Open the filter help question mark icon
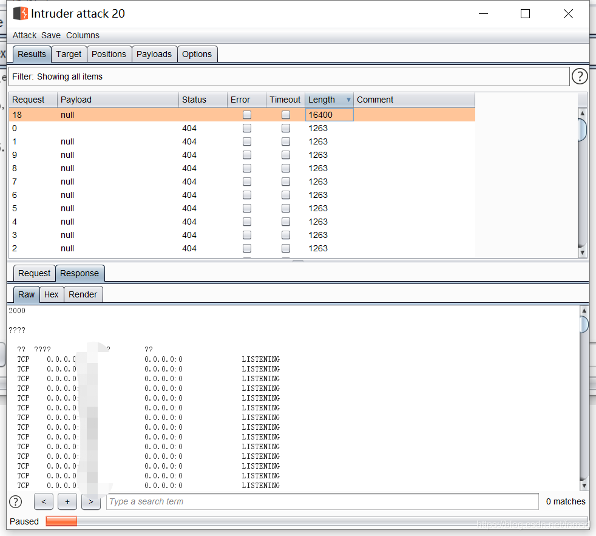Viewport: 596px width, 536px height. tap(580, 76)
